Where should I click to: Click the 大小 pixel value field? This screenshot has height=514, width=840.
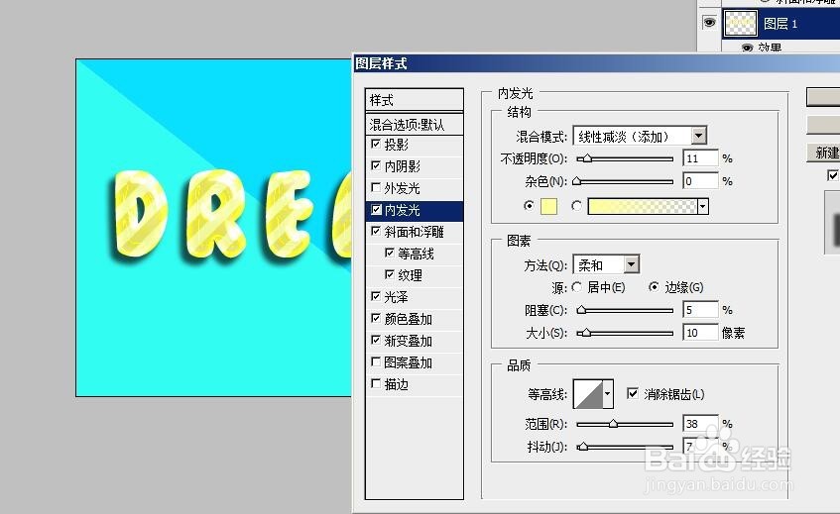point(700,332)
